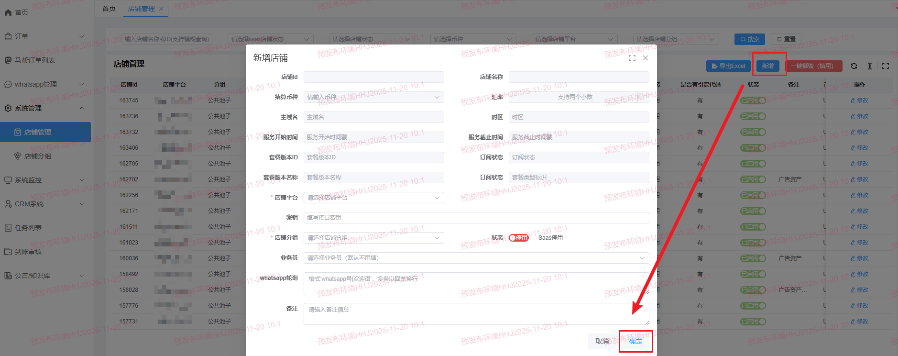Viewport: 898px width, 356px height.
Task: Click the 取消 button in dialog
Action: tap(602, 341)
